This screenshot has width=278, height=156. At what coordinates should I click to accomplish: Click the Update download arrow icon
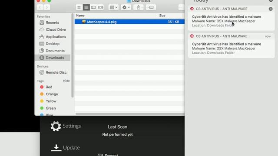point(56,148)
